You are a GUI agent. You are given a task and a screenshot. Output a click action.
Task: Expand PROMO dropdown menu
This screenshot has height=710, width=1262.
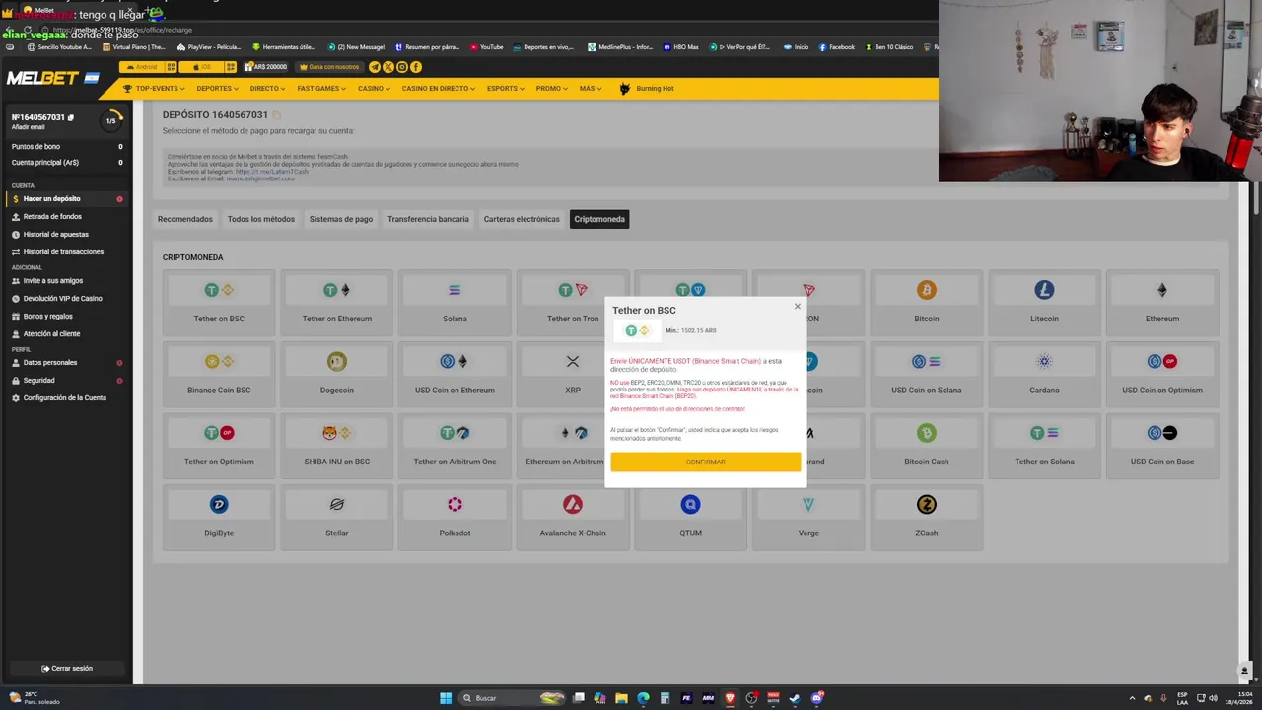coord(551,89)
